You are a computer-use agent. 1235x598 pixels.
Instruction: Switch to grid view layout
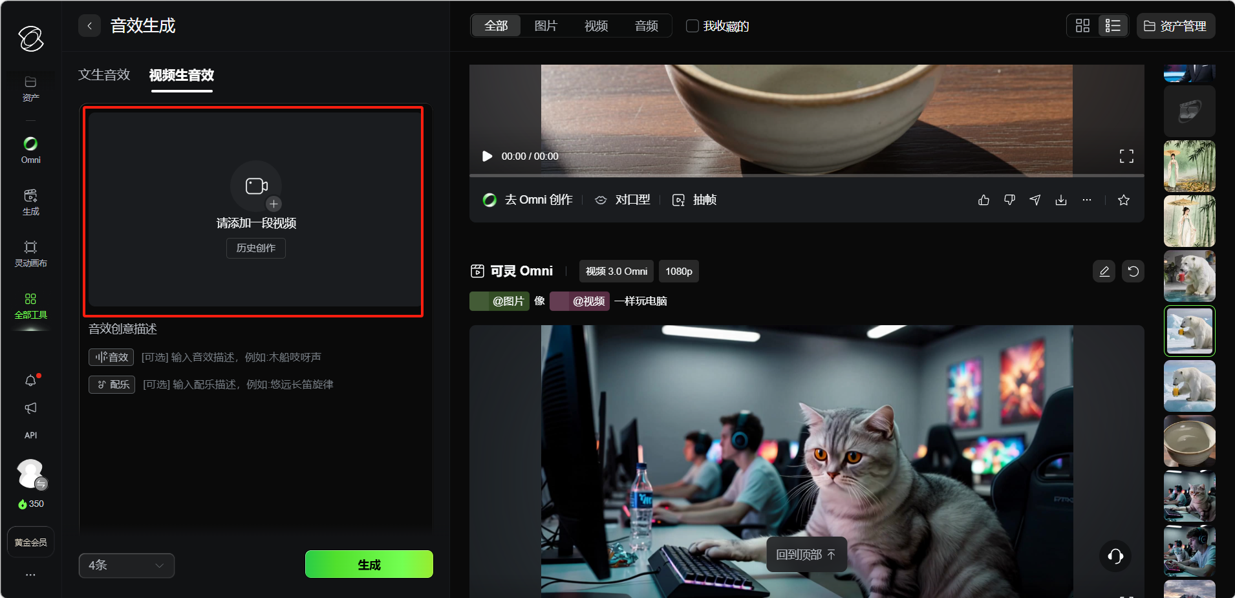(1082, 26)
